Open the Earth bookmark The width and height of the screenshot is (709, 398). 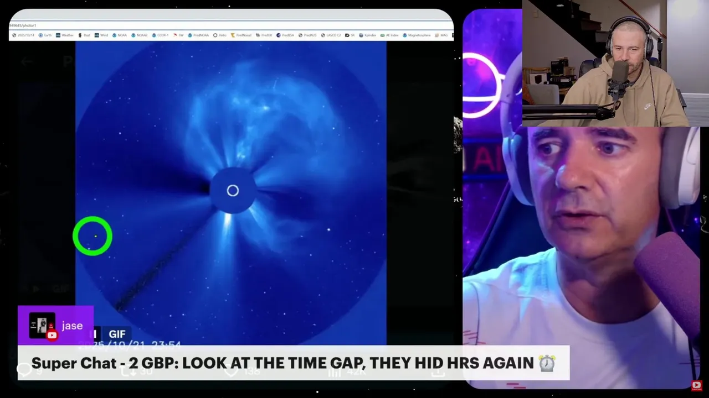[45, 35]
